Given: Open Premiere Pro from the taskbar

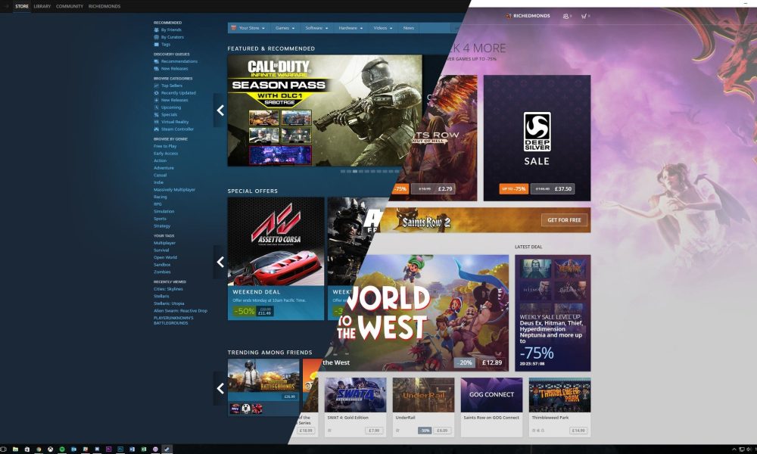Looking at the screenshot, I should (x=108, y=449).
